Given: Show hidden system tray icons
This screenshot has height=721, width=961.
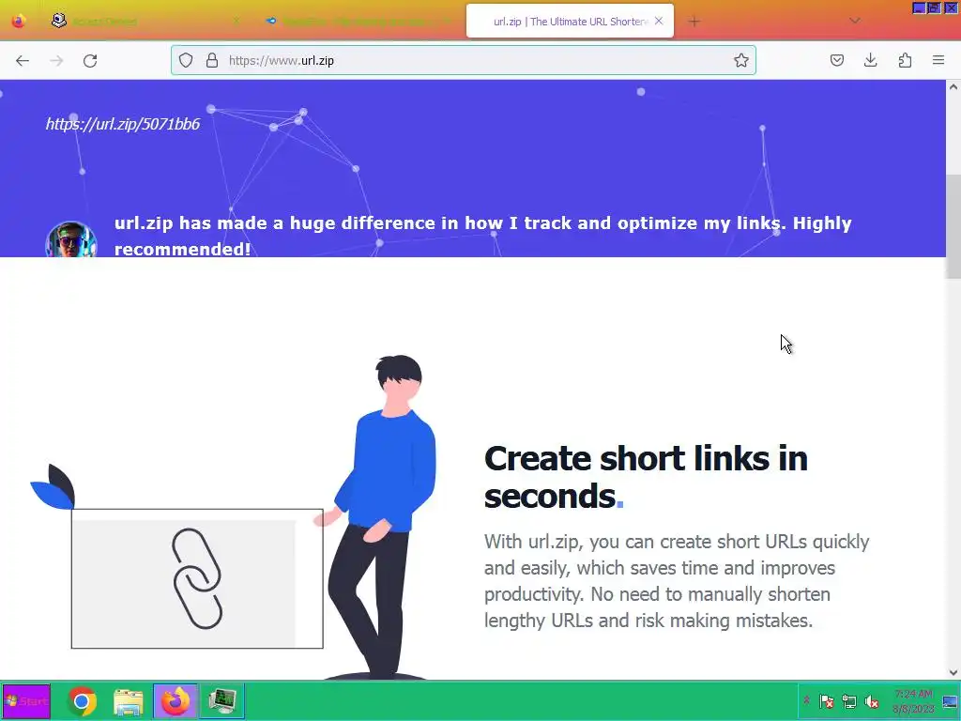Looking at the screenshot, I should 806,700.
